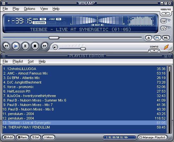Open the main File menu in Winamp
The height and width of the screenshot is (142, 174).
(x=5, y=9)
